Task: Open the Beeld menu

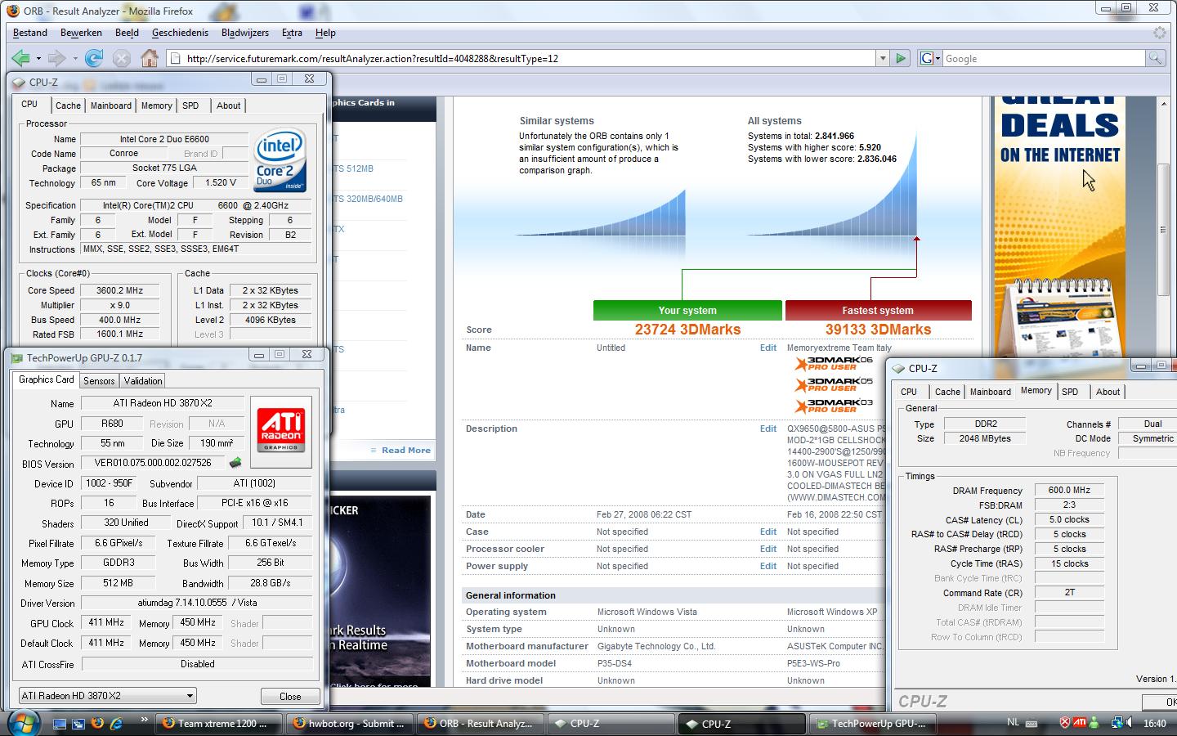Action: point(127,33)
